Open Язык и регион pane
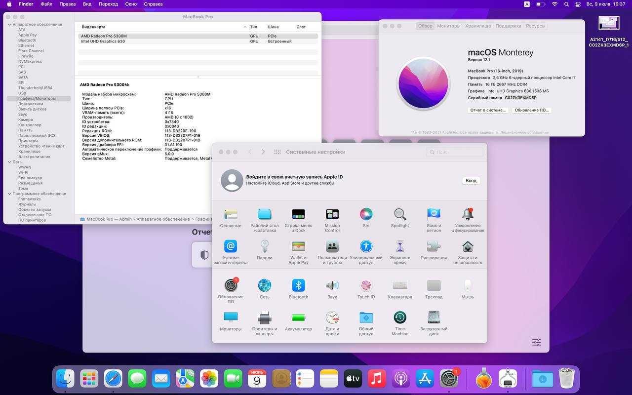632x395 pixels. pos(434,214)
